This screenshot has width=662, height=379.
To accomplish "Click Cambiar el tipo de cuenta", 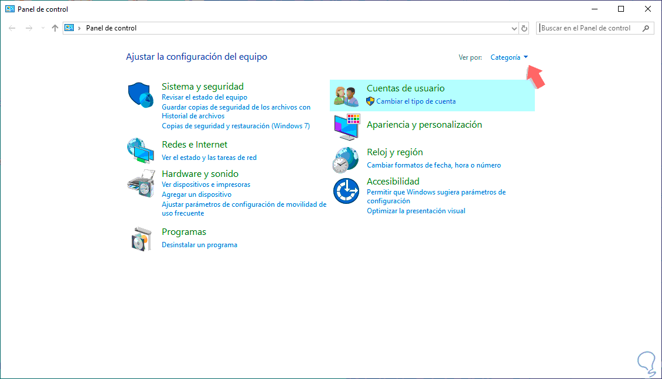I will 416,101.
